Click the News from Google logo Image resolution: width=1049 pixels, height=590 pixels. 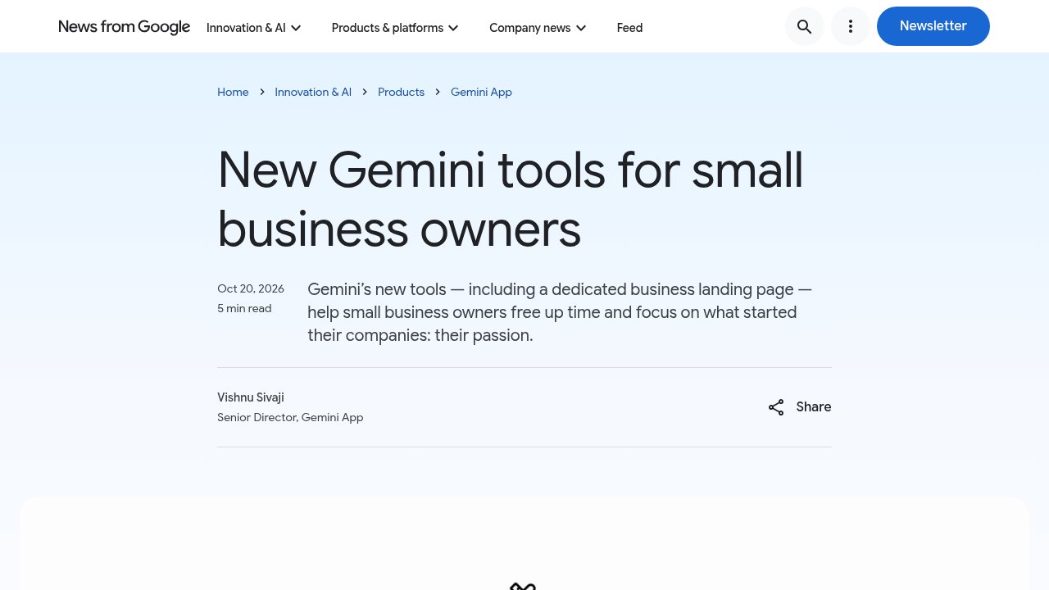(125, 27)
